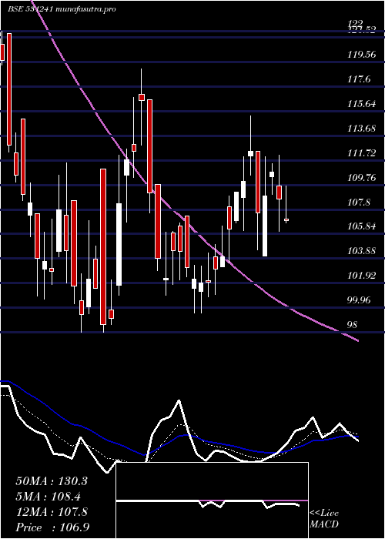Click the 'BSE 531241 munafasutra.pro' header text
The height and width of the screenshot is (539, 385).
(62, 9)
